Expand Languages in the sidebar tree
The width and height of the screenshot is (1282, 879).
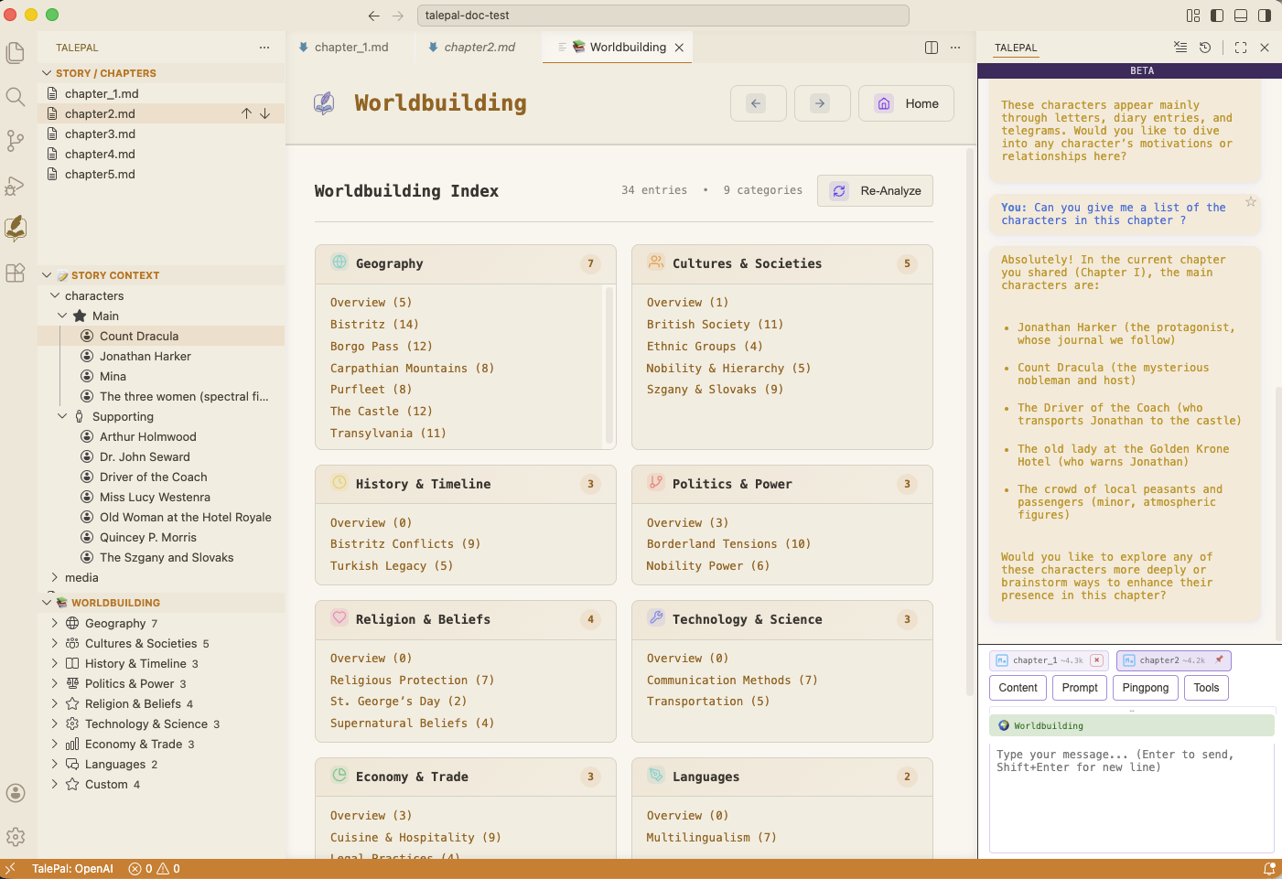(x=55, y=764)
